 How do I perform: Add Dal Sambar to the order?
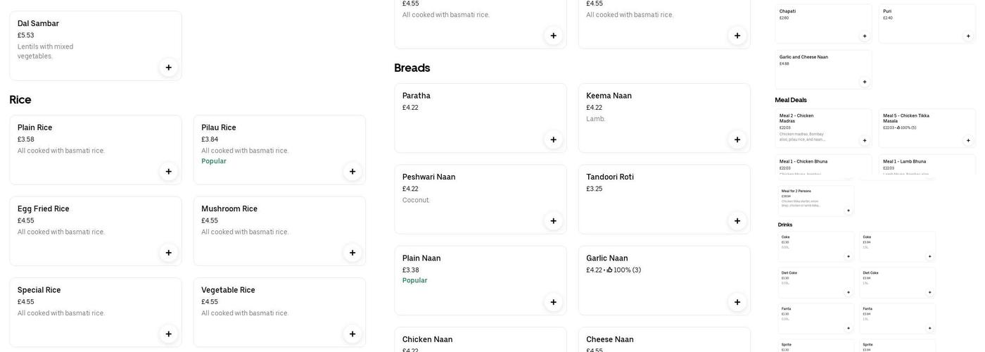[x=169, y=68]
